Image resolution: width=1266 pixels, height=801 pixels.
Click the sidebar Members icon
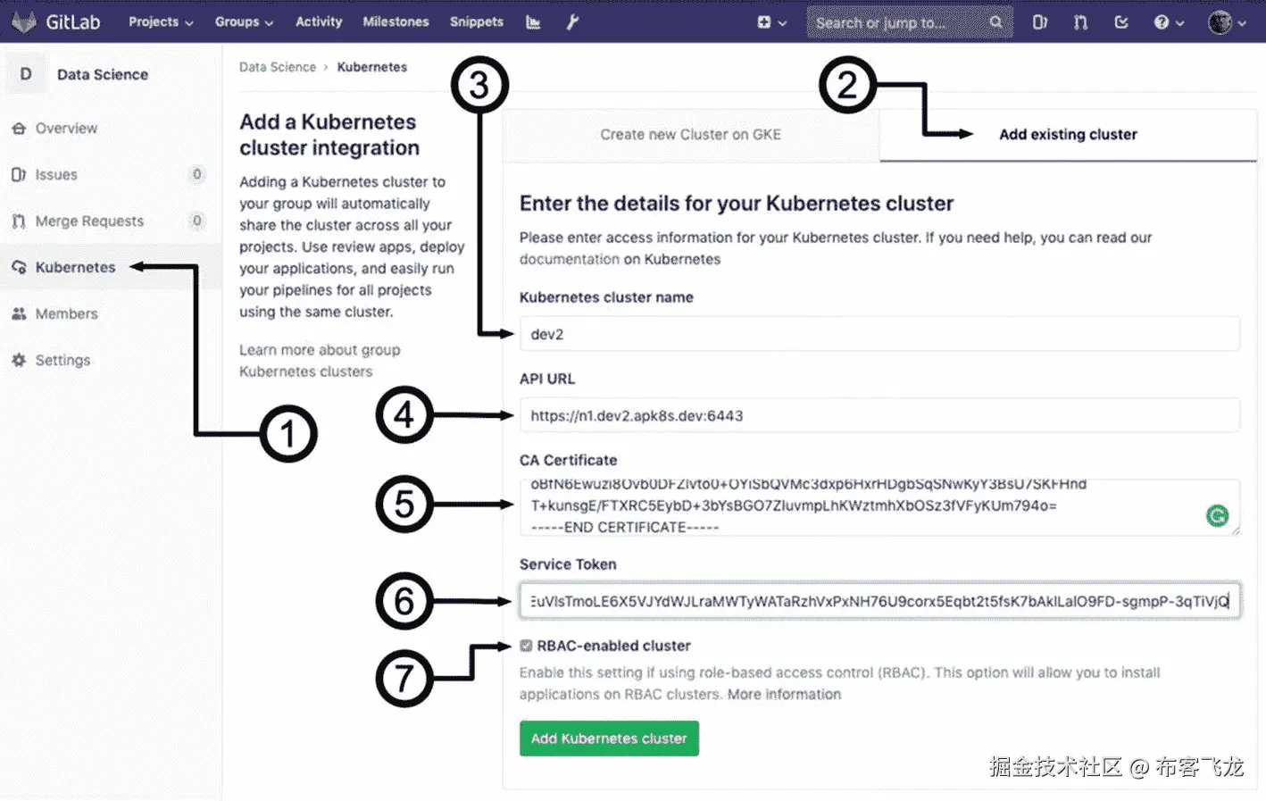pyautogui.click(x=19, y=313)
